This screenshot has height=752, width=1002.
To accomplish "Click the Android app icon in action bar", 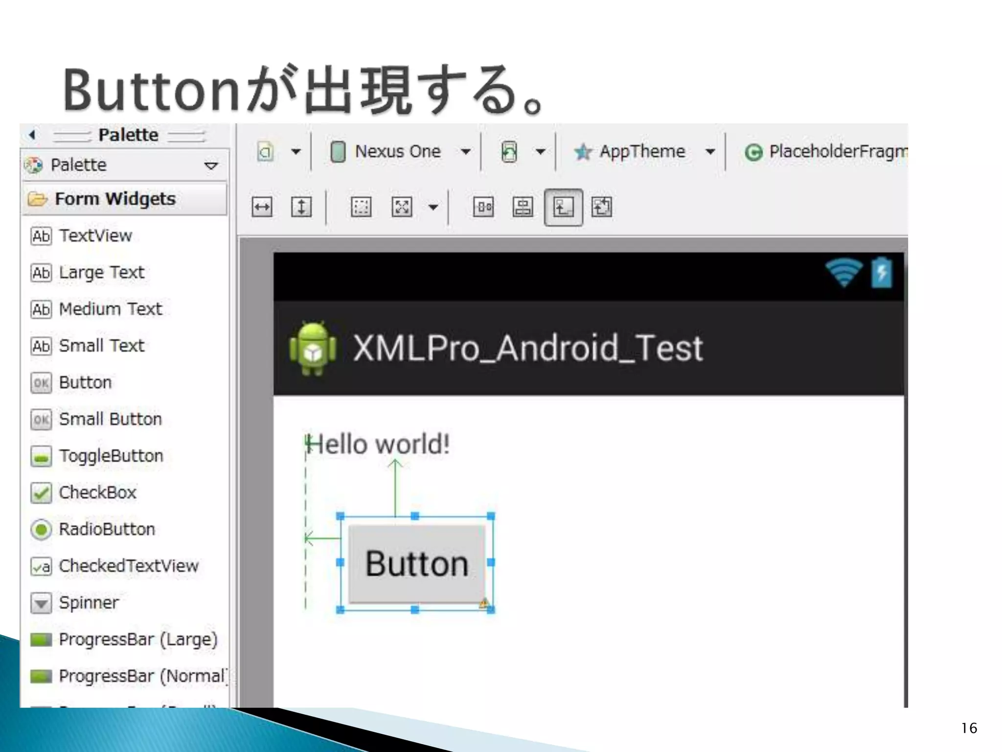I will pyautogui.click(x=313, y=348).
